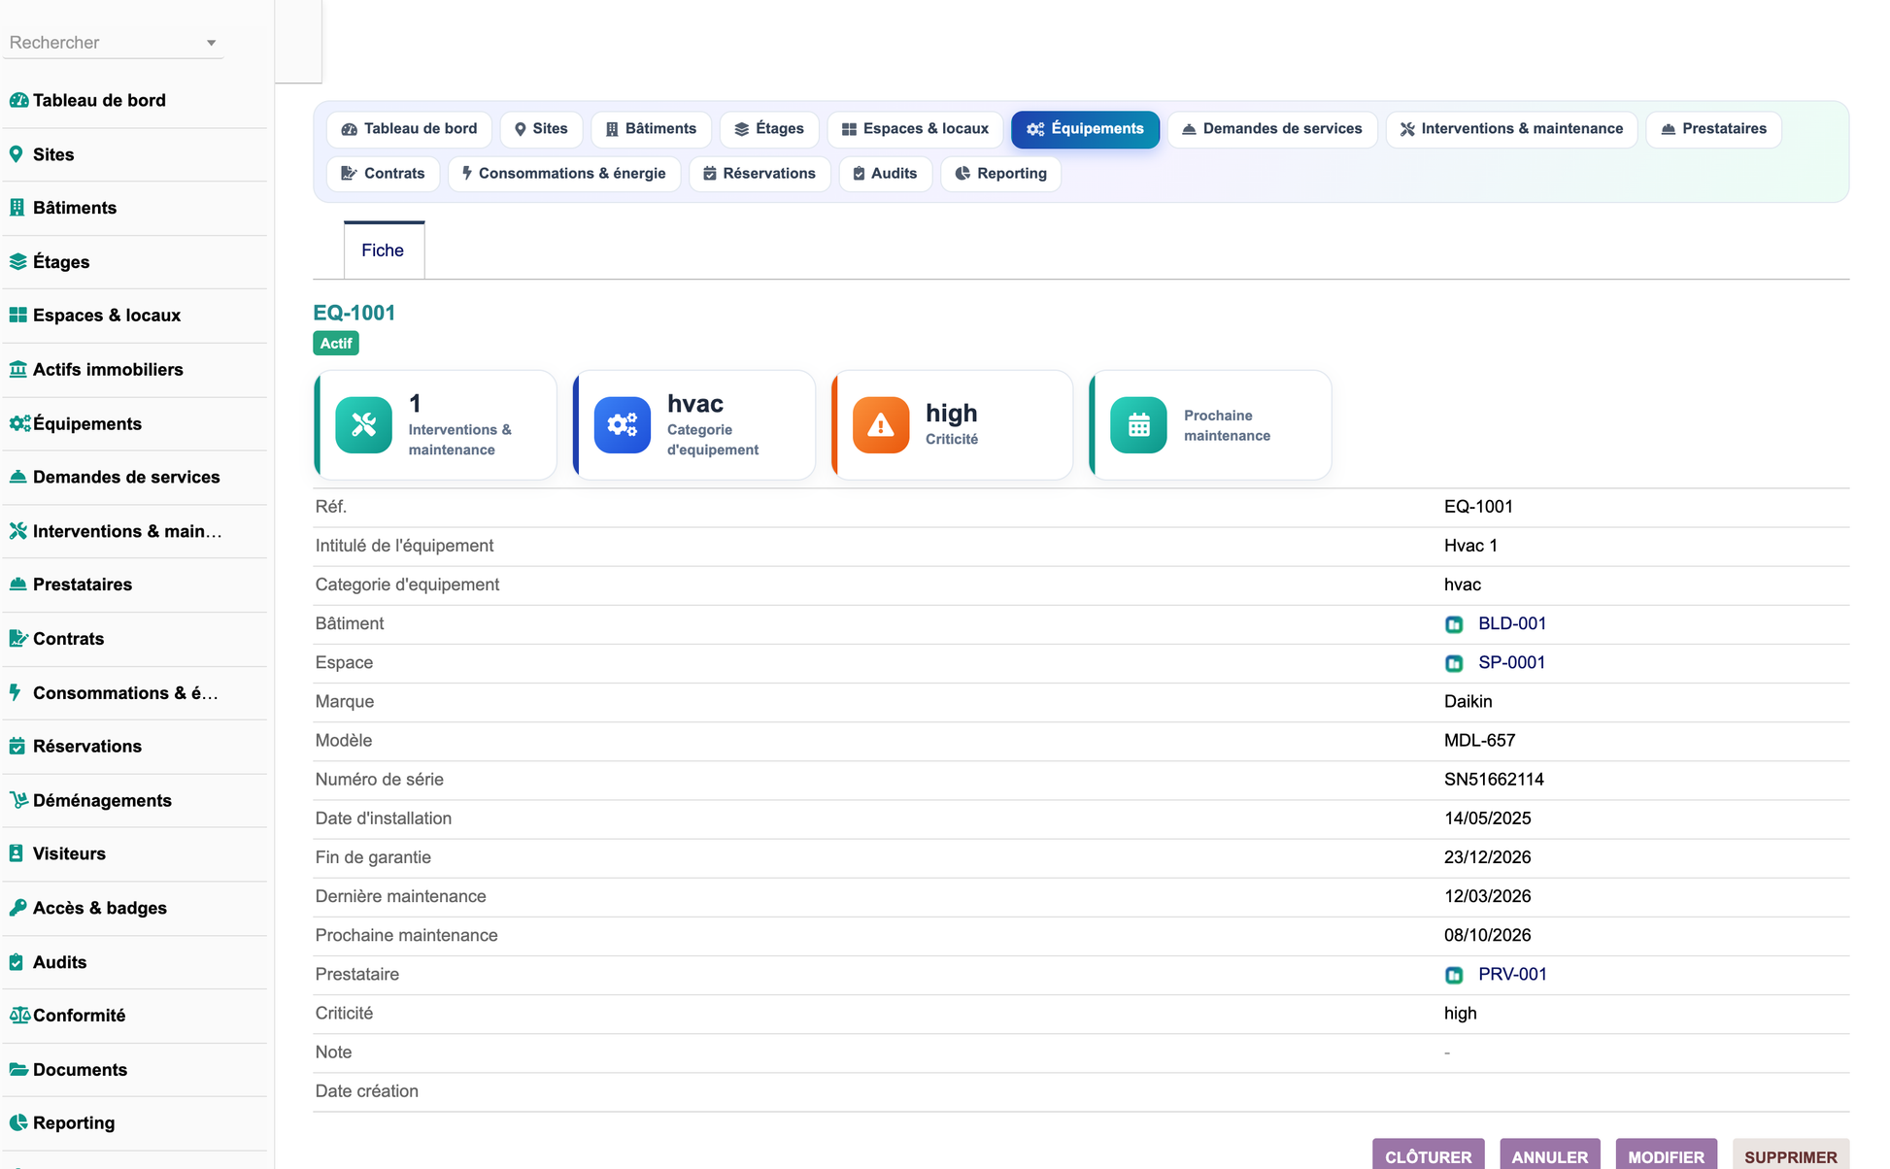
Task: Click the Prestataires helmet icon in sidebar
Action: 17,584
